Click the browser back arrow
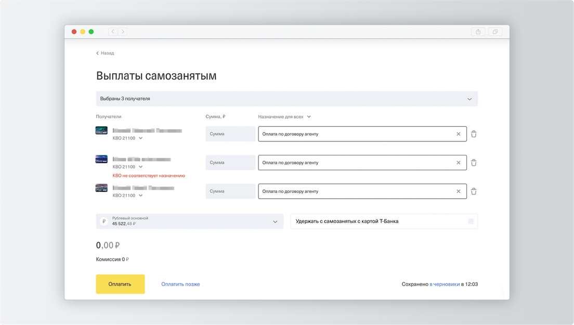Screen dimensions: 574x325 [113, 32]
